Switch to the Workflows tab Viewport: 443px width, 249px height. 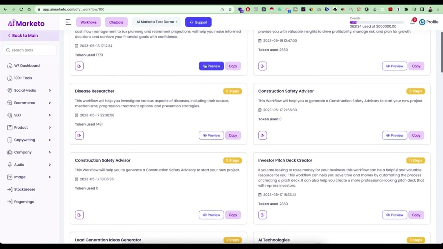click(88, 22)
